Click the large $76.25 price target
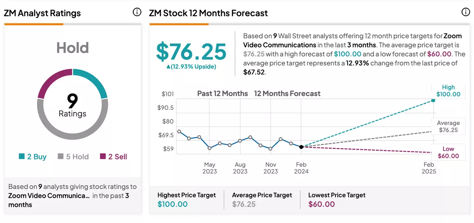 [191, 51]
